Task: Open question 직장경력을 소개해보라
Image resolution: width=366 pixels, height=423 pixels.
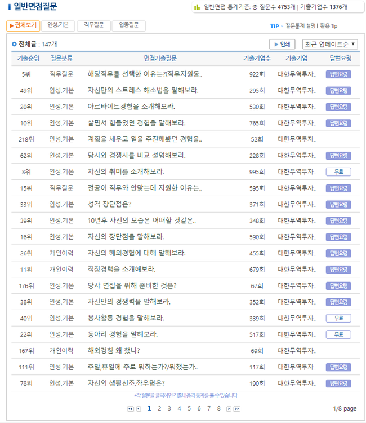Action: [x=122, y=269]
